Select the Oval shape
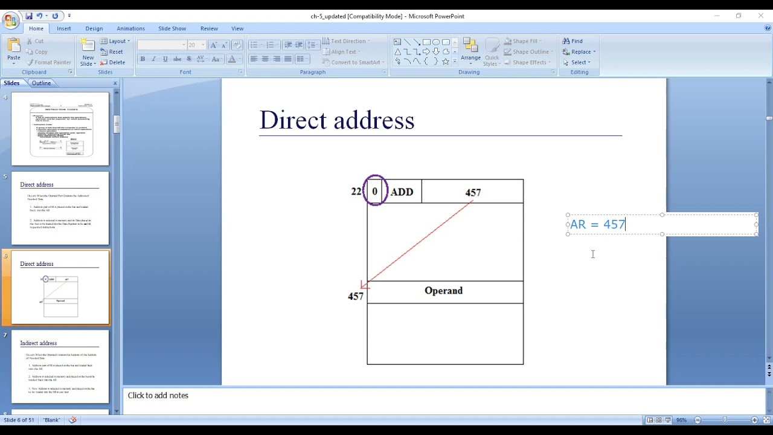The image size is (773, 435). (436, 42)
